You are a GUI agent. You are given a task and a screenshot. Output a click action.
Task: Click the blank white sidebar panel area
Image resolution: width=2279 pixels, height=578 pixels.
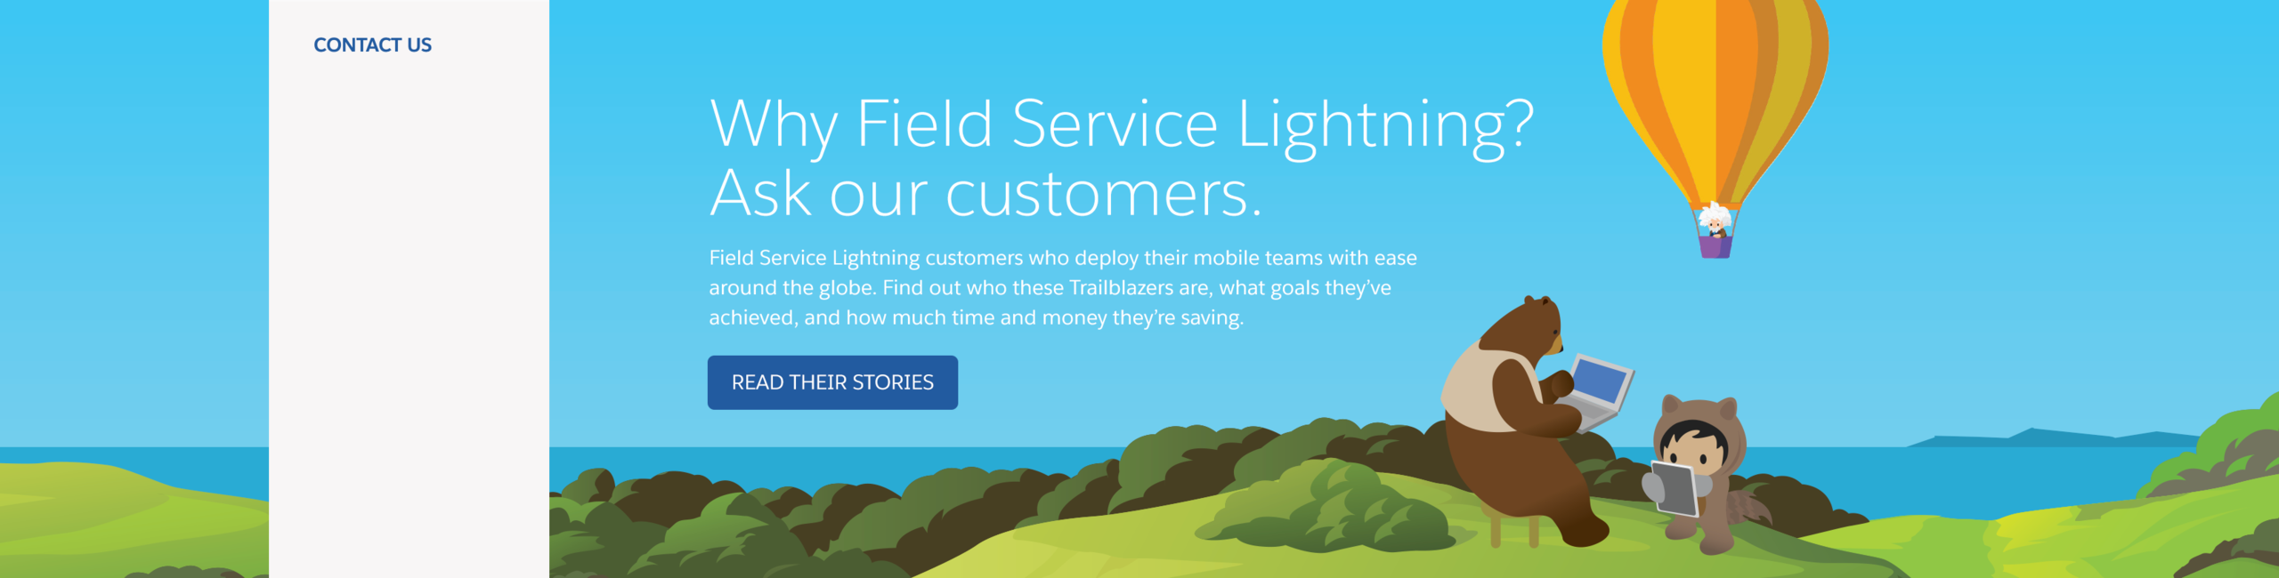pyautogui.click(x=409, y=320)
